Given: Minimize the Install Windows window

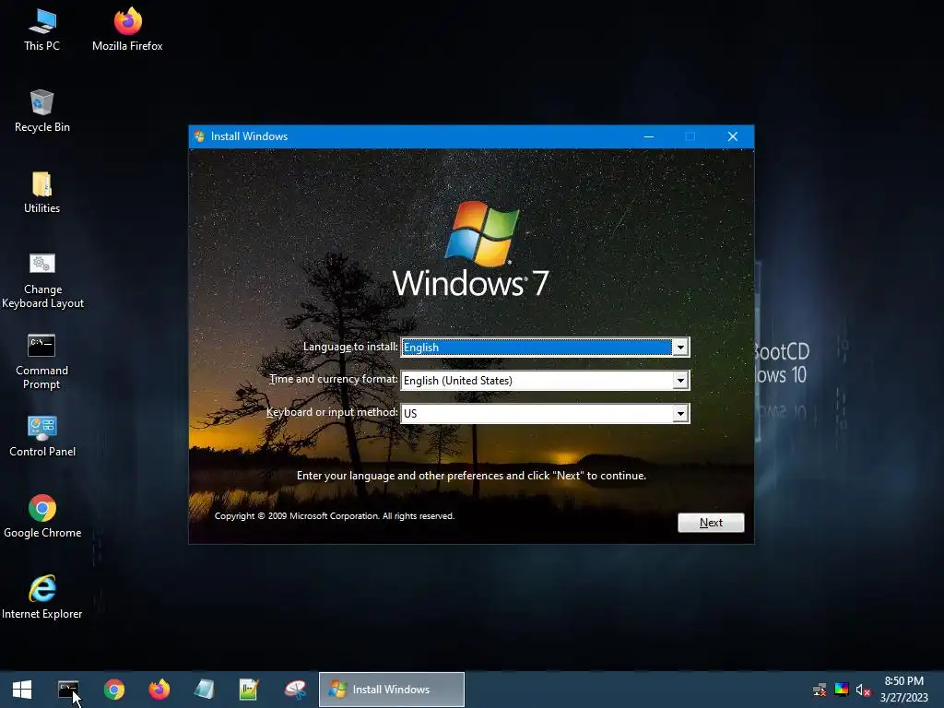Looking at the screenshot, I should pyautogui.click(x=649, y=136).
